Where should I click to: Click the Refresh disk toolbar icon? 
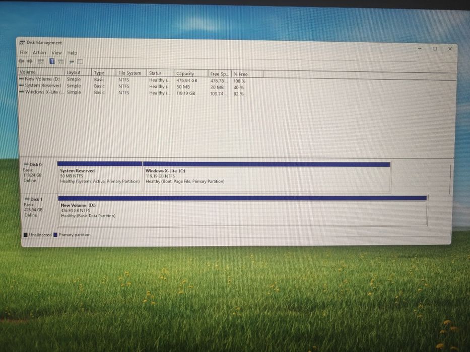72,62
